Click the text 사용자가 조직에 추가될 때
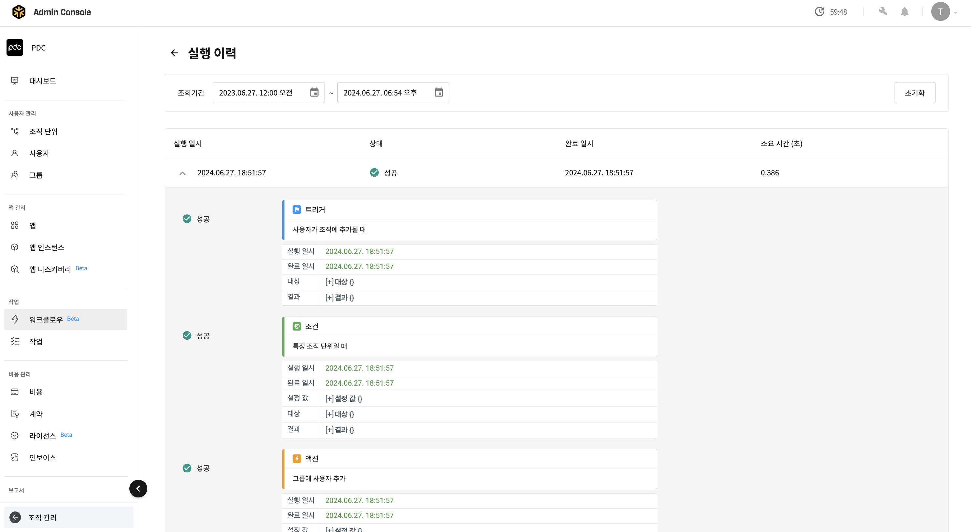This screenshot has width=971, height=532. 329,229
